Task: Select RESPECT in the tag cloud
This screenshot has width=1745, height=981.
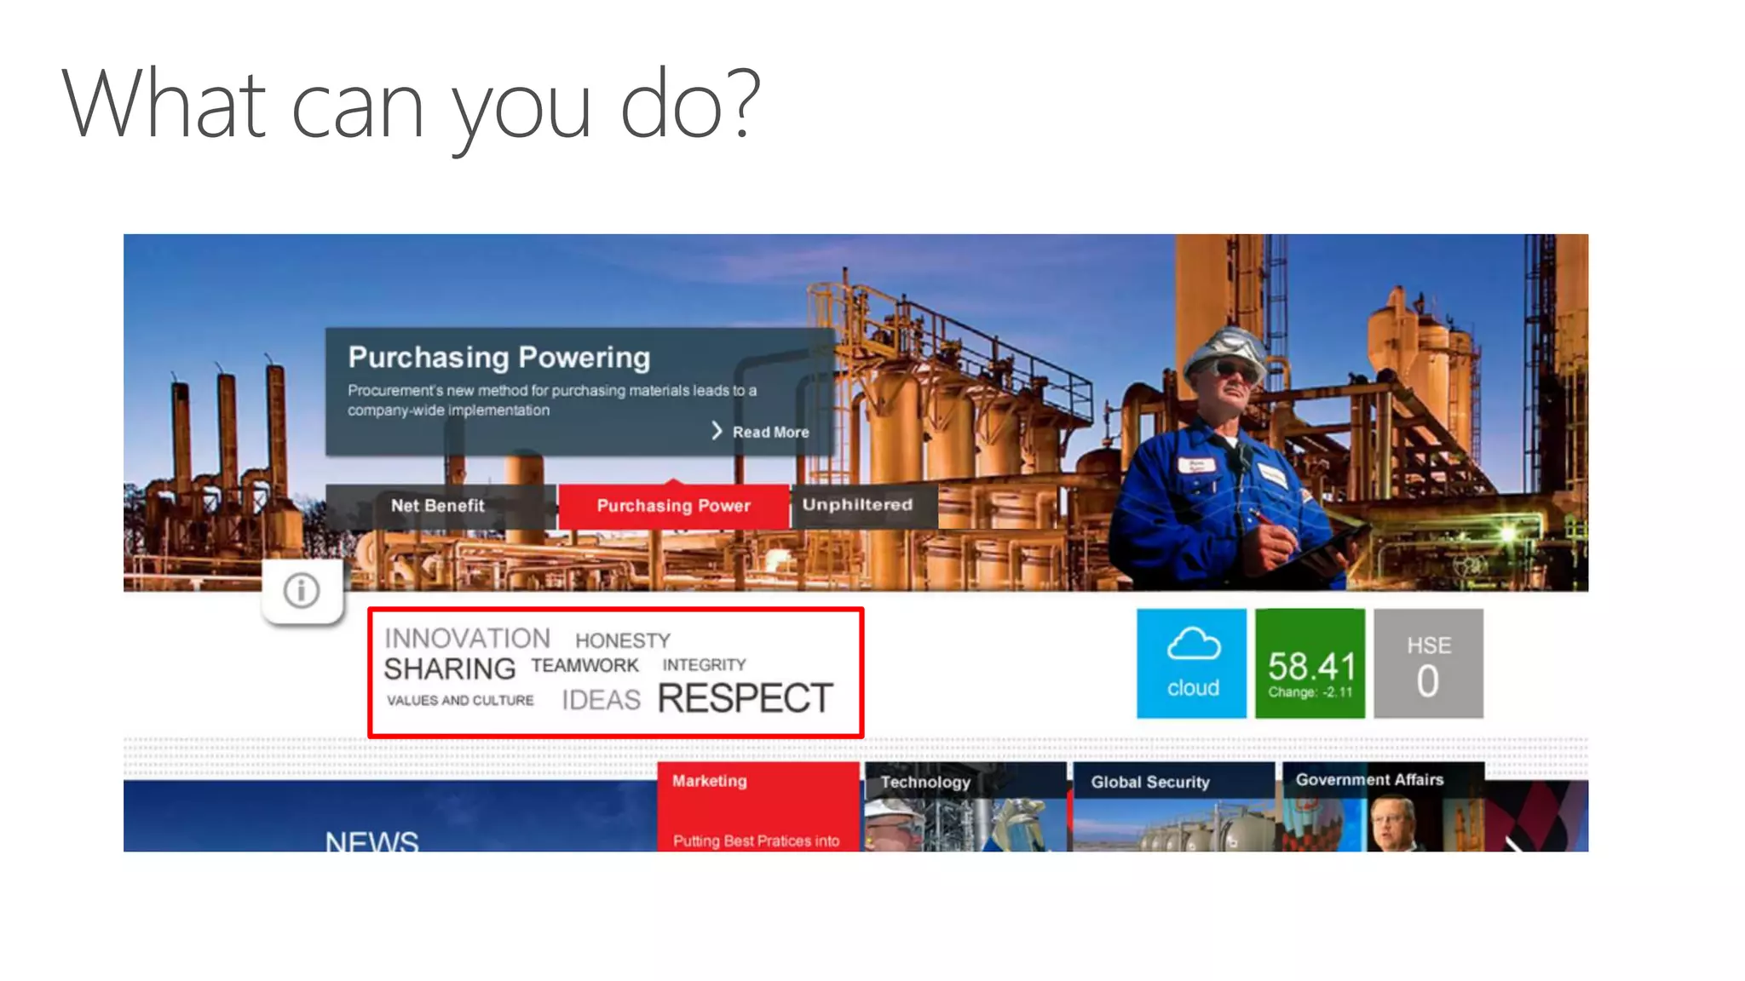Action: [745, 699]
